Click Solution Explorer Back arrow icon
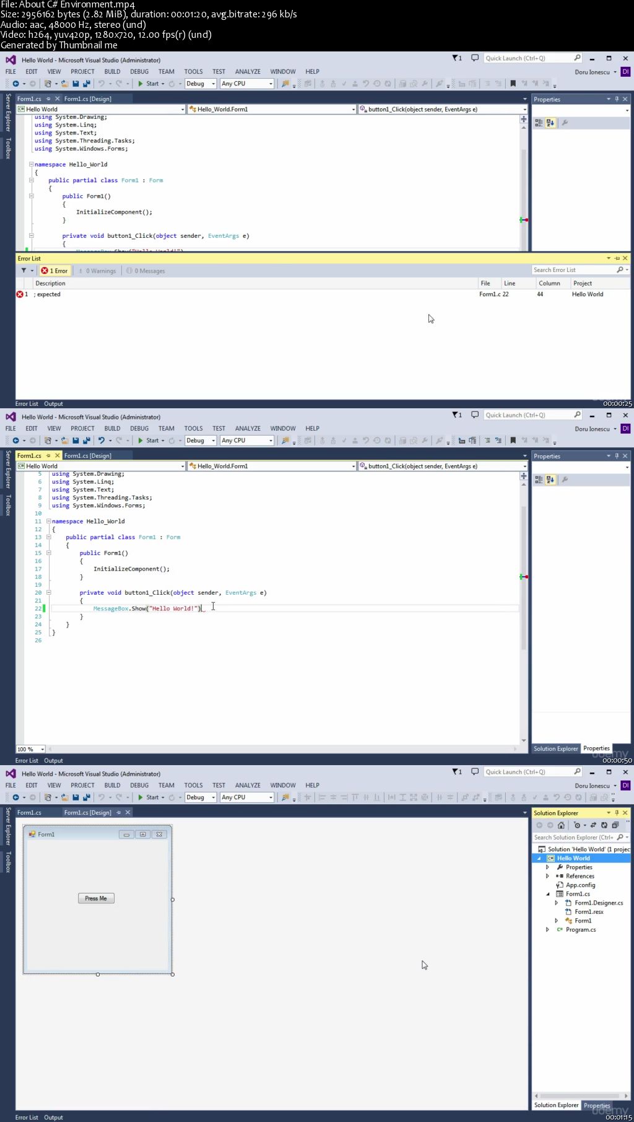Screen dimensions: 634x1122 [x=539, y=825]
